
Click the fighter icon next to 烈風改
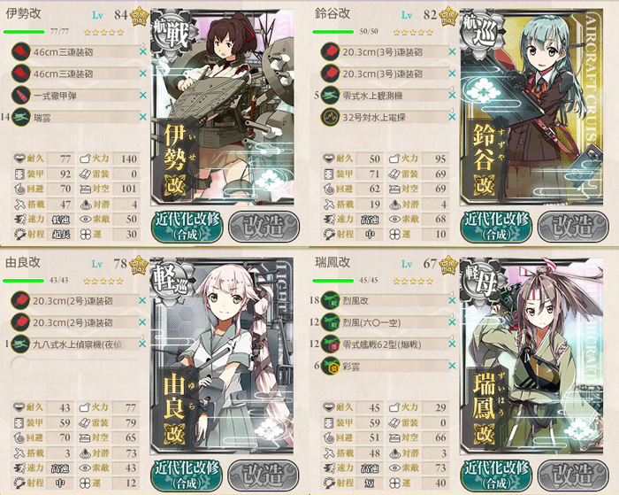click(330, 301)
